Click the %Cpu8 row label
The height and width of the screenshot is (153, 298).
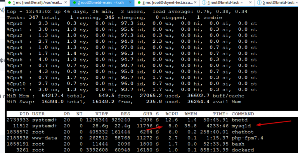pos(14,72)
